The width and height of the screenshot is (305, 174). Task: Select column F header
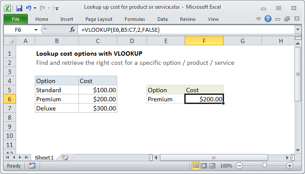(204, 41)
